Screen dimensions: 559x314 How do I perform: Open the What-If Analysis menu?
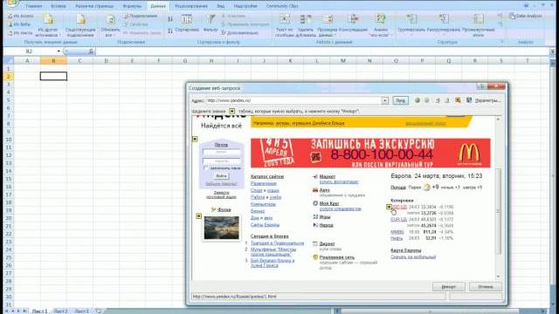(x=381, y=25)
